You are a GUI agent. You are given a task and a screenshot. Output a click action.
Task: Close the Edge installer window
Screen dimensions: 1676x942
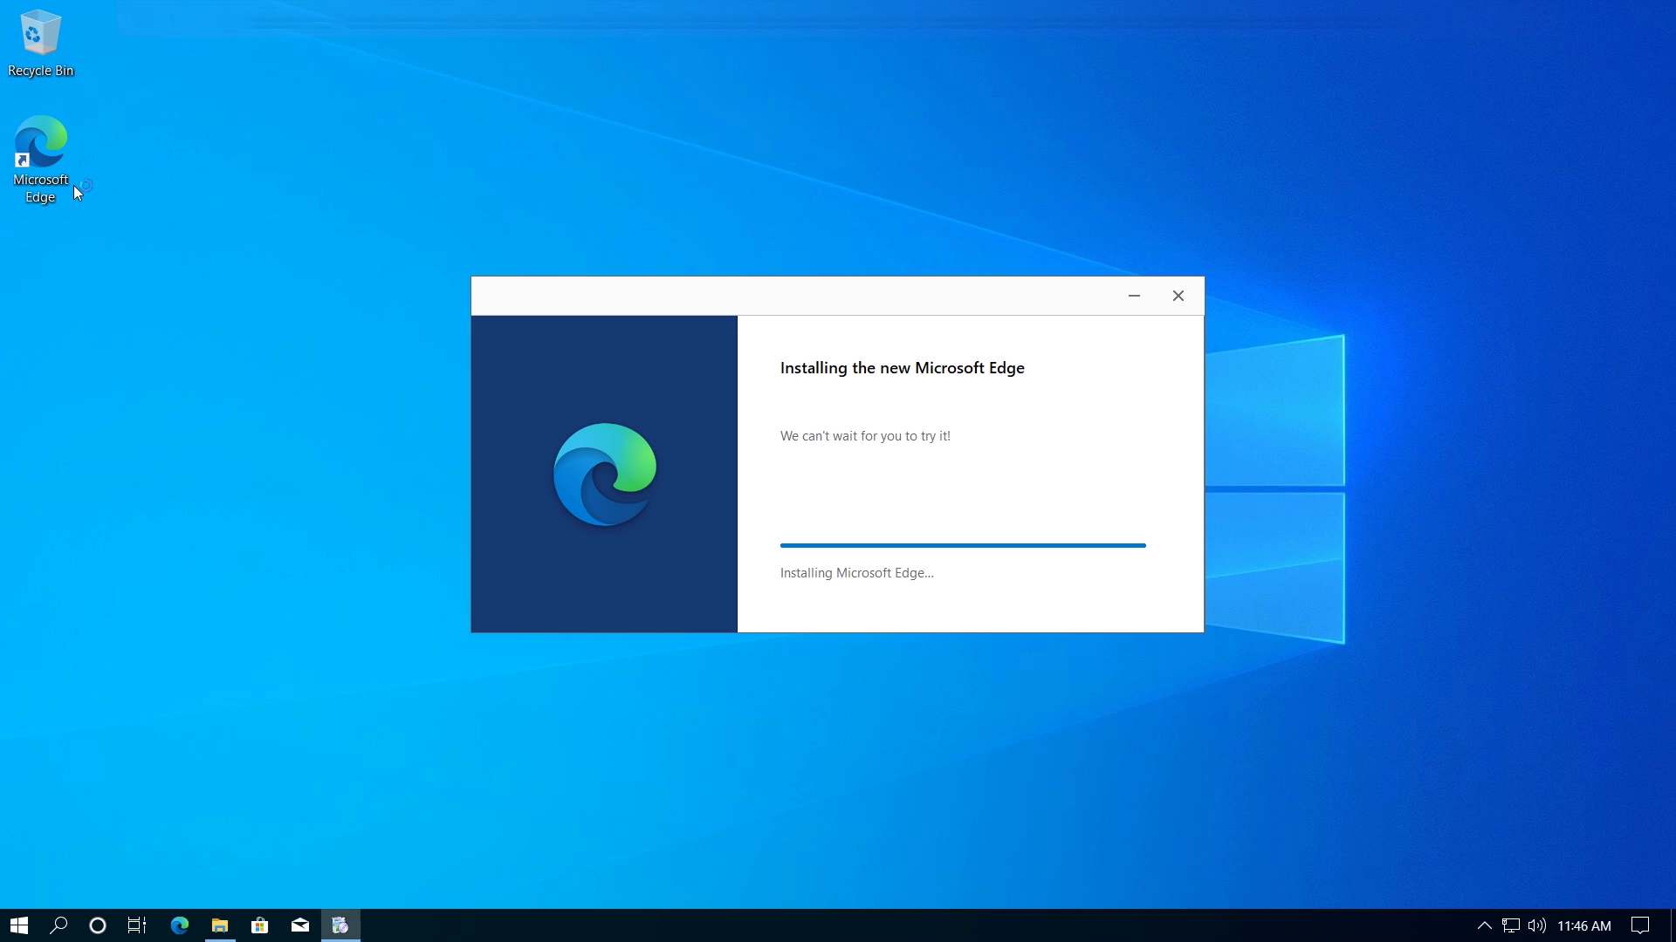[1178, 296]
